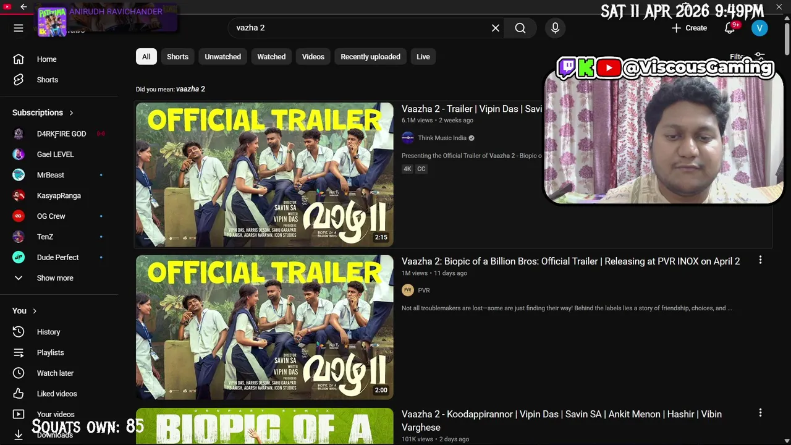The height and width of the screenshot is (445, 791).
Task: Select the Recently uploaded filter chip
Action: (370, 57)
